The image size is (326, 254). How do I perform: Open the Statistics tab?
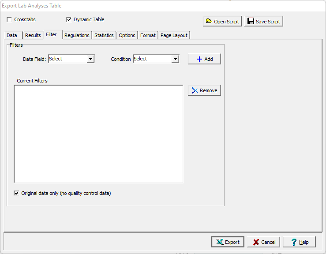pyautogui.click(x=104, y=35)
